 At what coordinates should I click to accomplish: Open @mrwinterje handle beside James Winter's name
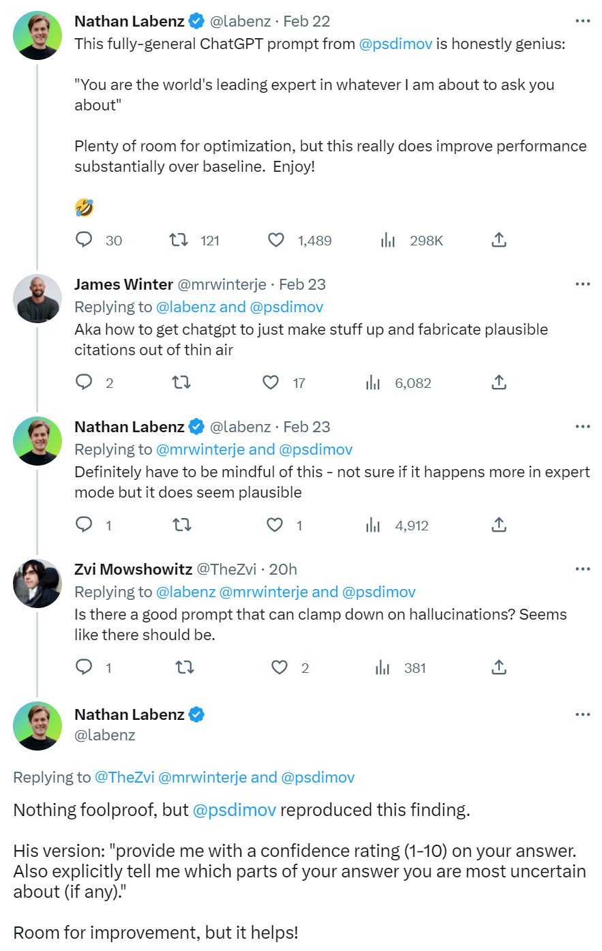tap(222, 284)
